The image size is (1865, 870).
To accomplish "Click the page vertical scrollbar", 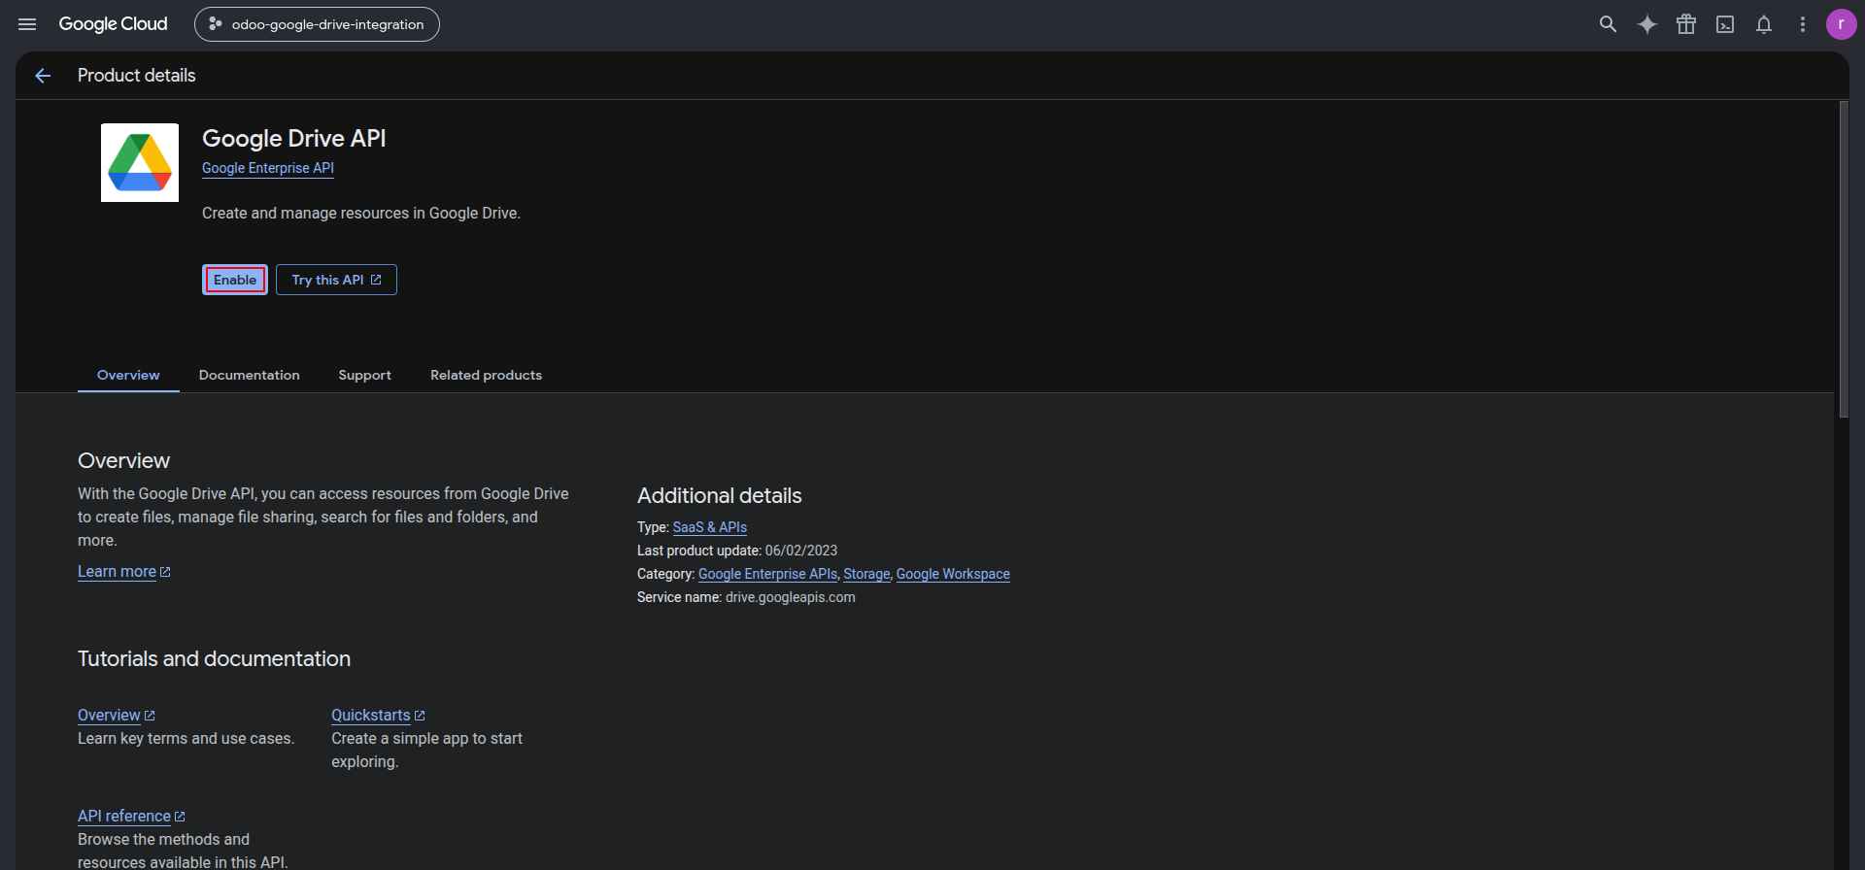I will click(x=1844, y=259).
